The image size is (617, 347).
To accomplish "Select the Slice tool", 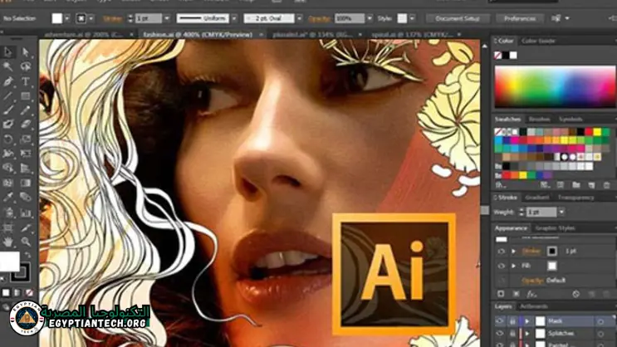I will 26,227.
